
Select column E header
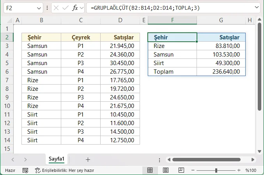click(x=144, y=20)
